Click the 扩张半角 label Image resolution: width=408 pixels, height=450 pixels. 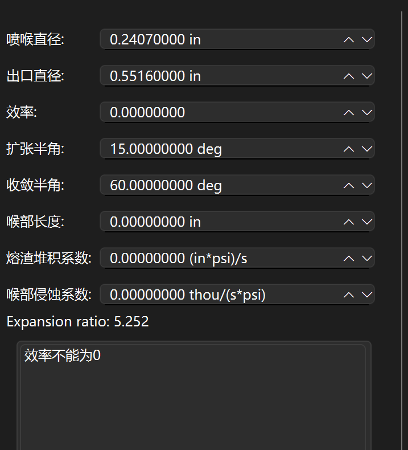click(35, 149)
